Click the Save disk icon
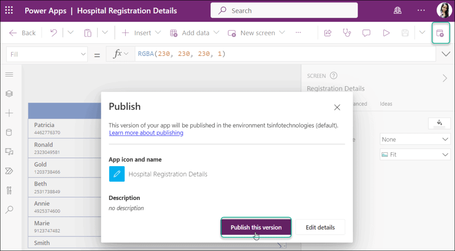The width and height of the screenshot is (455, 251). pyautogui.click(x=405, y=33)
